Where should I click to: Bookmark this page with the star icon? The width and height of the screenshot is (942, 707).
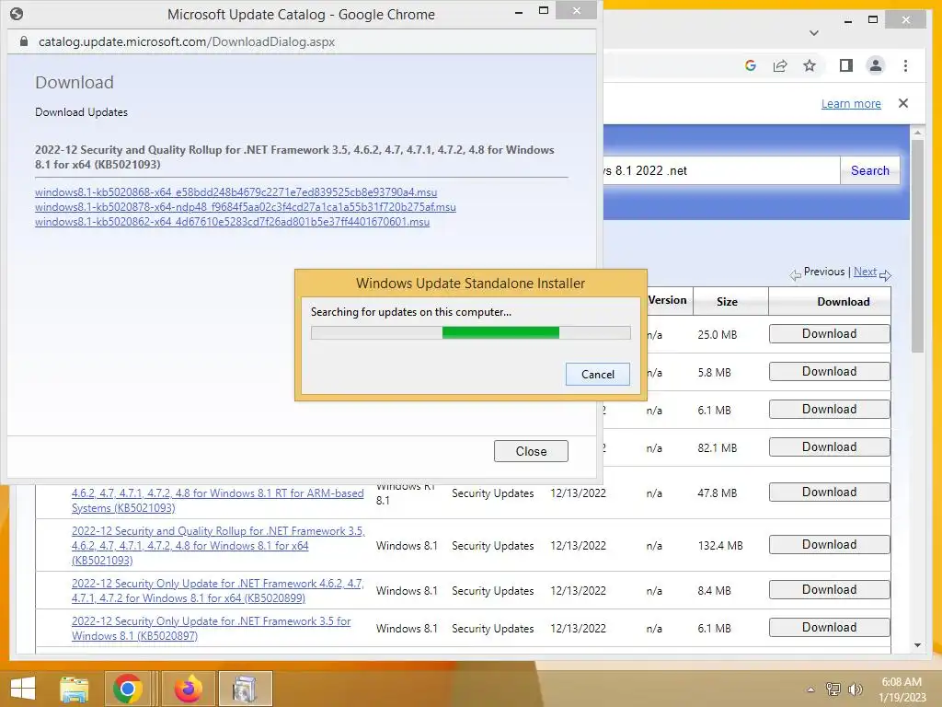[810, 65]
